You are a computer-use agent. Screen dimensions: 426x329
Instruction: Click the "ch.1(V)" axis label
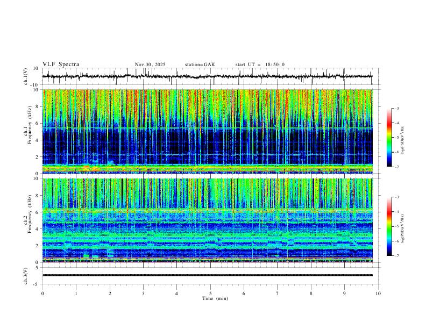tap(26, 76)
